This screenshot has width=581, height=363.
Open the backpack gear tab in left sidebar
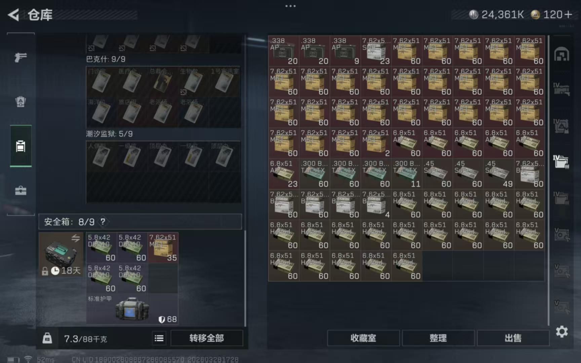(21, 102)
